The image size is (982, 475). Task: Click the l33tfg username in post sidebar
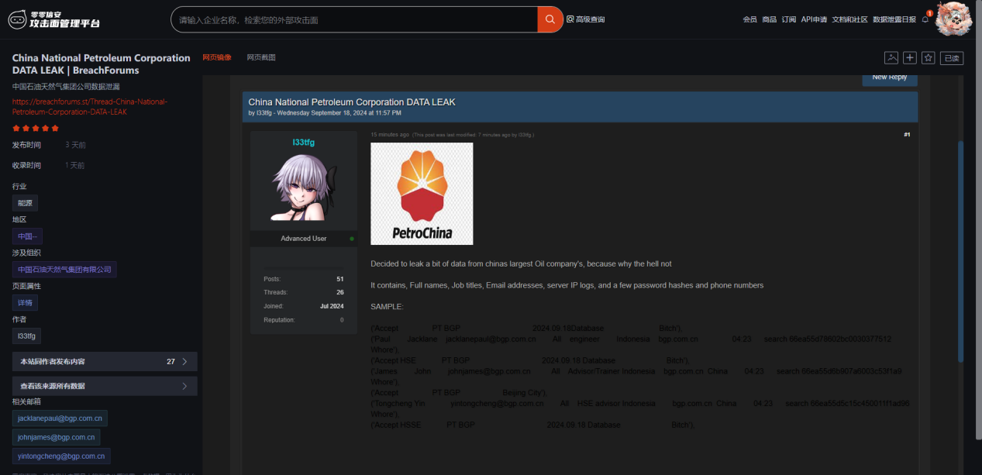click(303, 143)
